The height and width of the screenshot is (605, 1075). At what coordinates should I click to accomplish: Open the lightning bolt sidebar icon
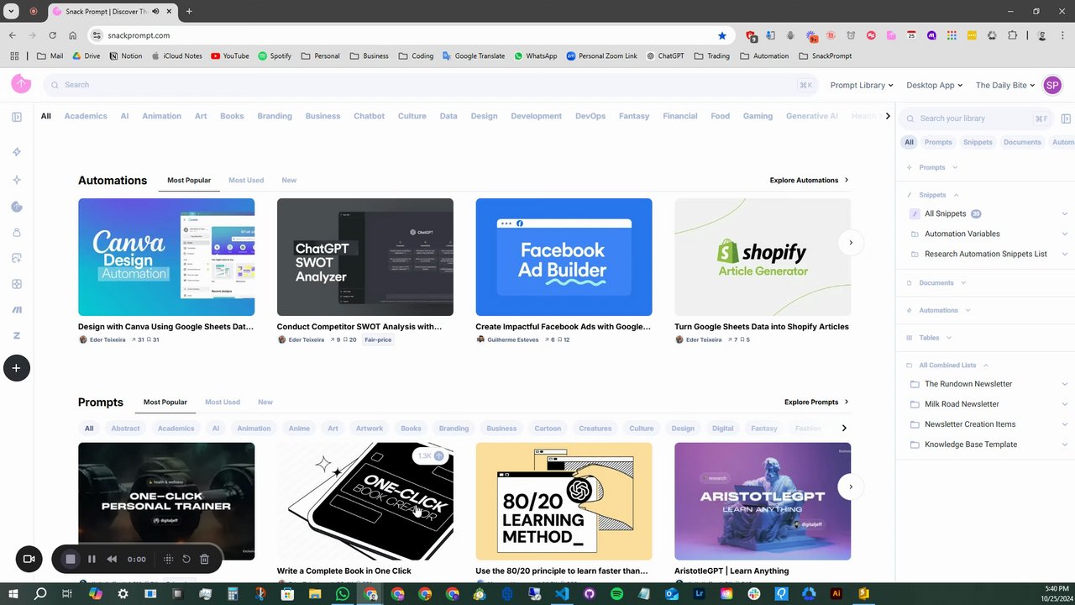tap(17, 152)
